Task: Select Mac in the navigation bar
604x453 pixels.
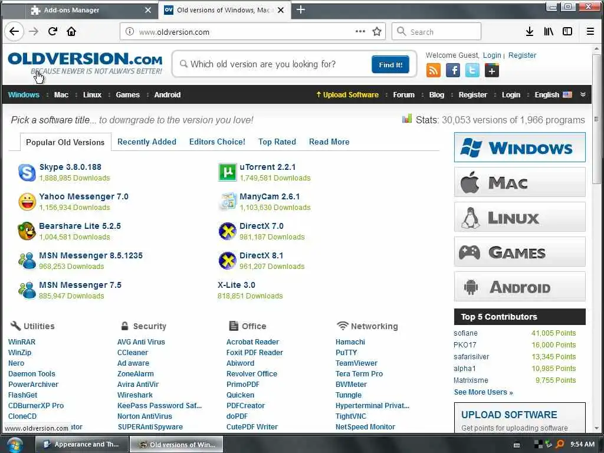Action: [61, 95]
